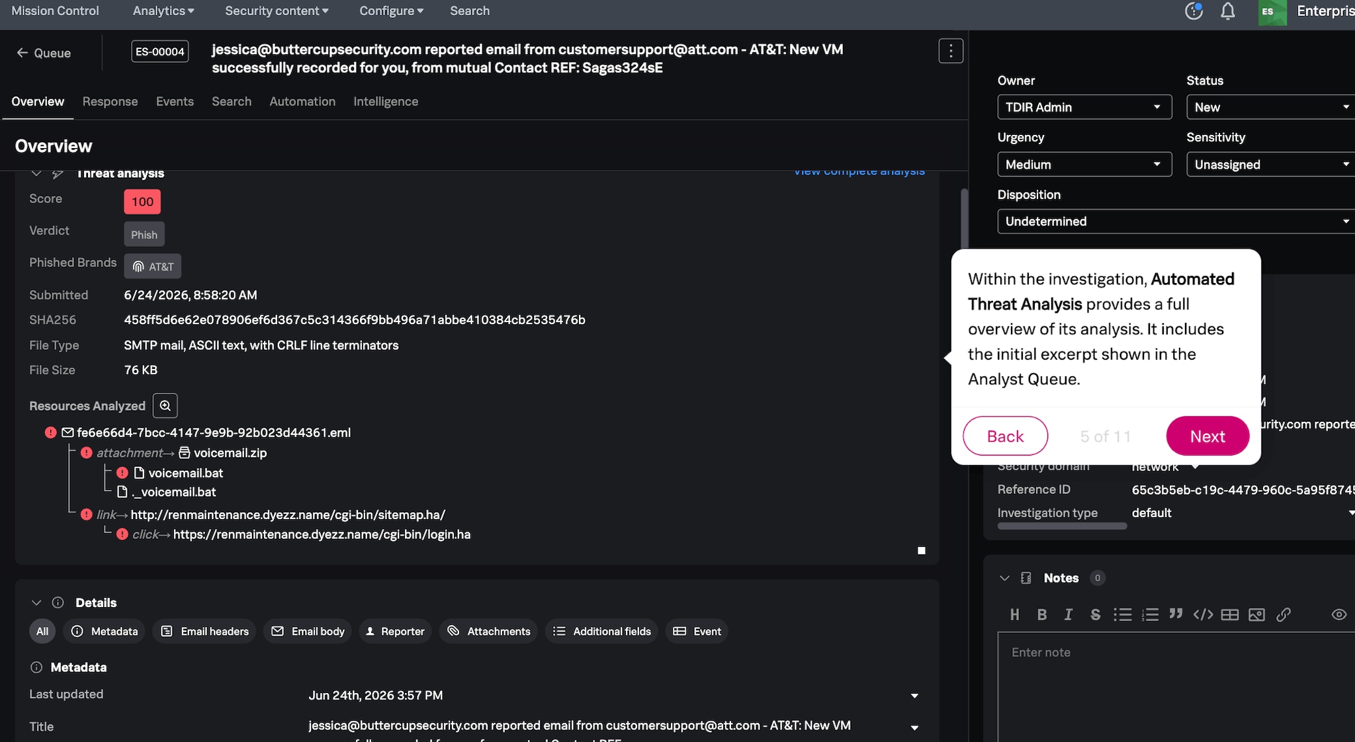Open the Resources Analyzed magnifier button
Viewport: 1355px width, 742px height.
[165, 405]
